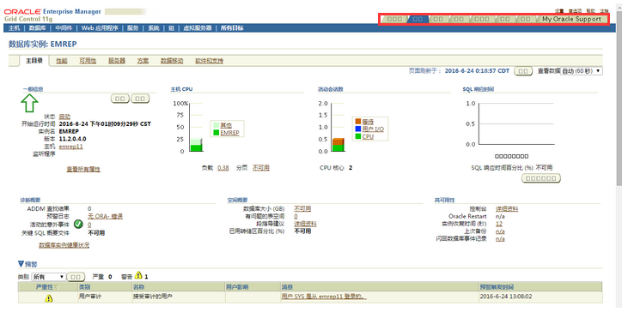Switch to the 性能 tab
The height and width of the screenshot is (318, 622).
[62, 61]
